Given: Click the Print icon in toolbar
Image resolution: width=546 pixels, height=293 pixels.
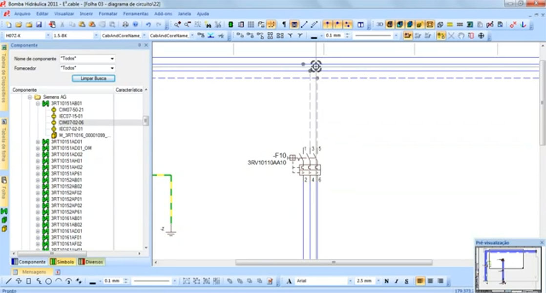Looking at the screenshot, I should 126,25.
